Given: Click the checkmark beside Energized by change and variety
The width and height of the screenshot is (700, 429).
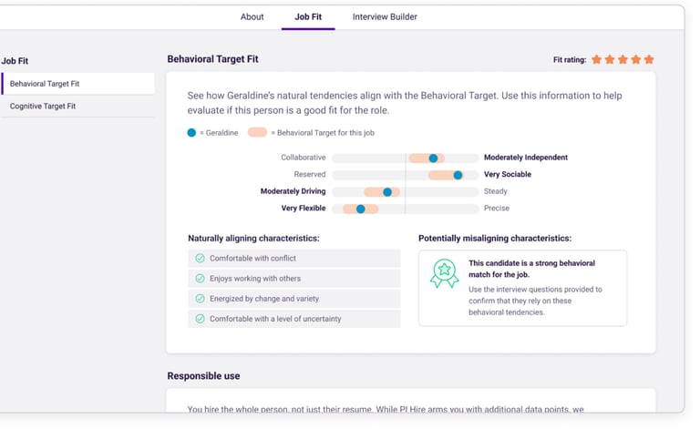Looking at the screenshot, I should tap(201, 299).
